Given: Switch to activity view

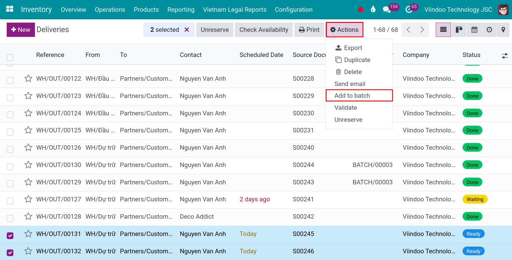Looking at the screenshot, I should coord(489,30).
